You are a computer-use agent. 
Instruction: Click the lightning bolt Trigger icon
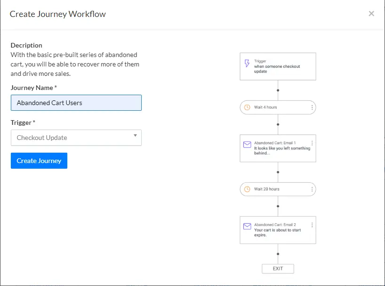[x=247, y=63]
